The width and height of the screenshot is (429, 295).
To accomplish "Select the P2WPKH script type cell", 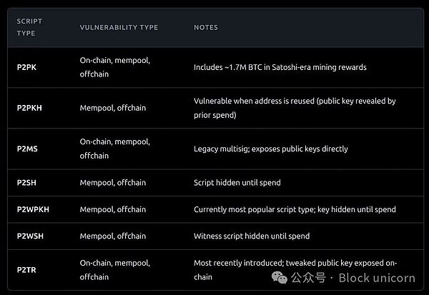I will (x=32, y=209).
